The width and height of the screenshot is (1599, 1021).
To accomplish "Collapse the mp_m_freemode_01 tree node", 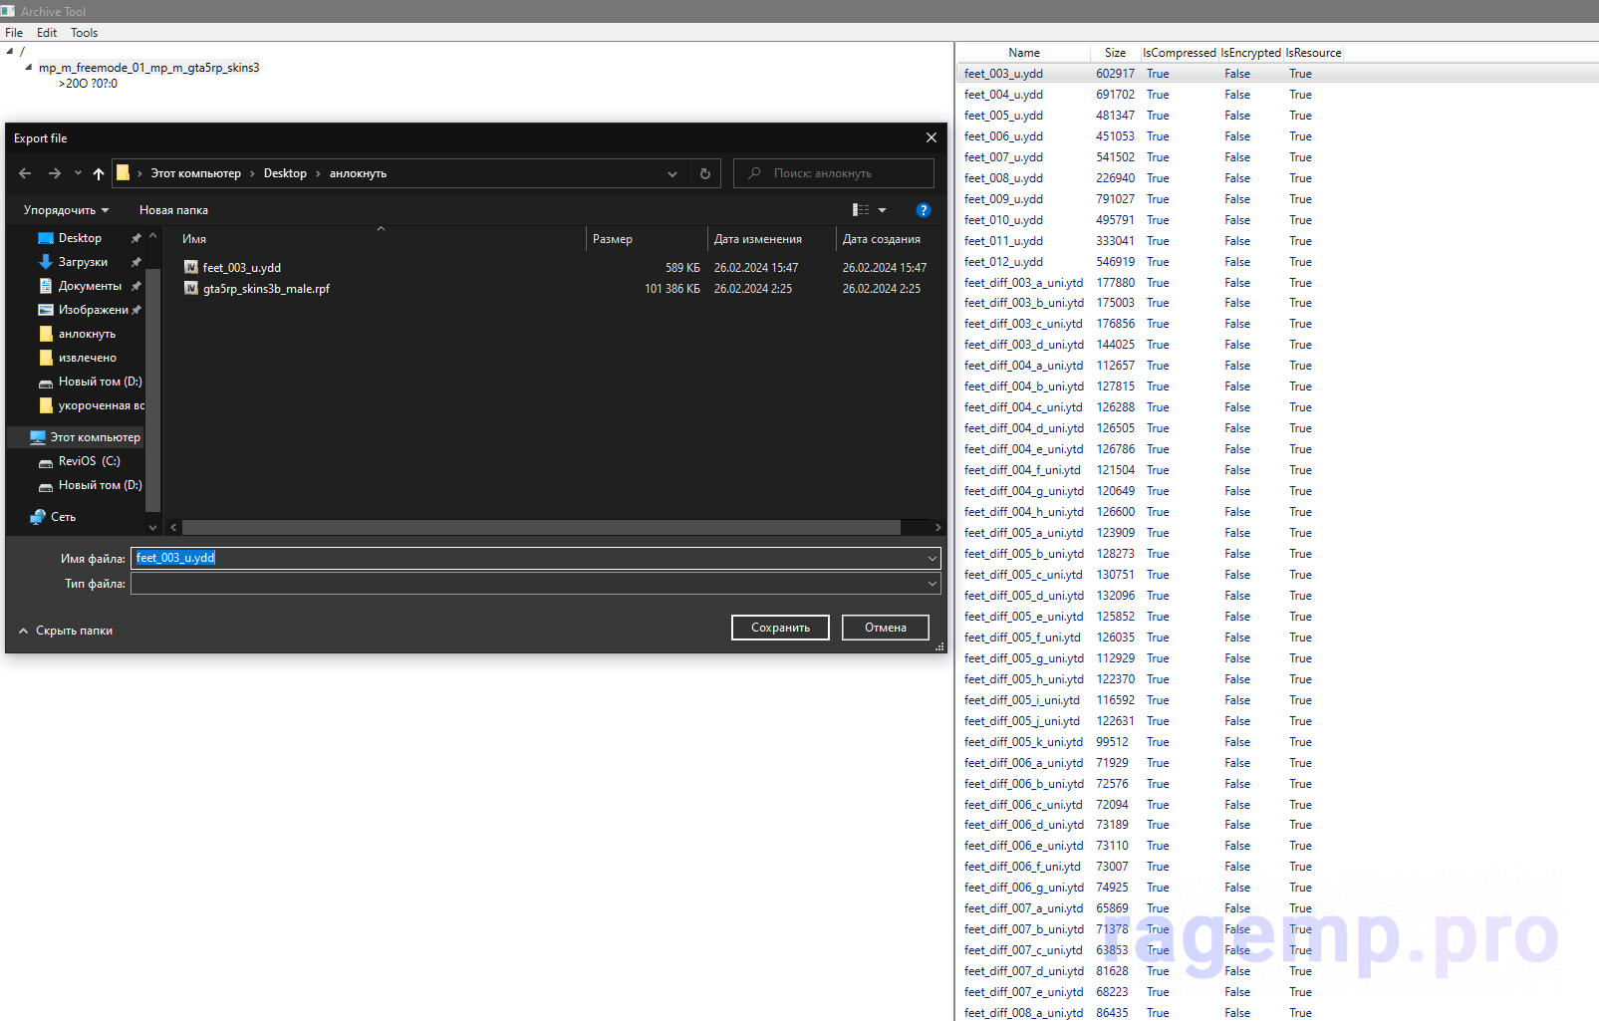I will [x=28, y=68].
